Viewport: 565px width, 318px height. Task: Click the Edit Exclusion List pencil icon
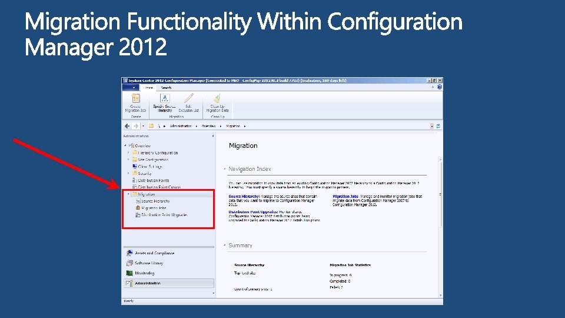(x=189, y=98)
